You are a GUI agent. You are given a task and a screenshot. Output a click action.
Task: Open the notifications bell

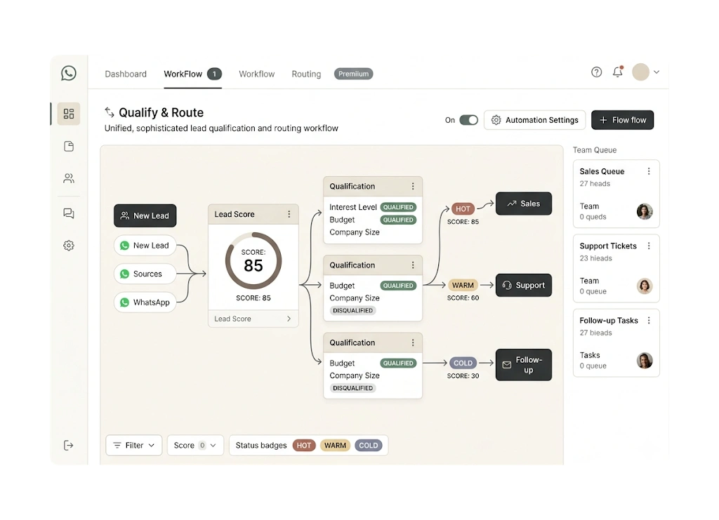pos(618,72)
